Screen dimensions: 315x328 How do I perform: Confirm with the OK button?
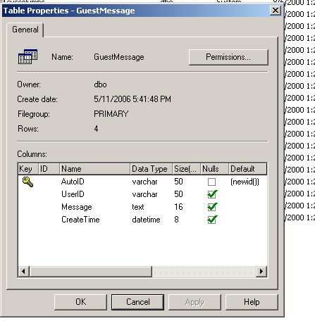pos(80,302)
